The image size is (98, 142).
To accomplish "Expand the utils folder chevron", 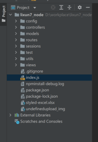I will coord(16,59).
